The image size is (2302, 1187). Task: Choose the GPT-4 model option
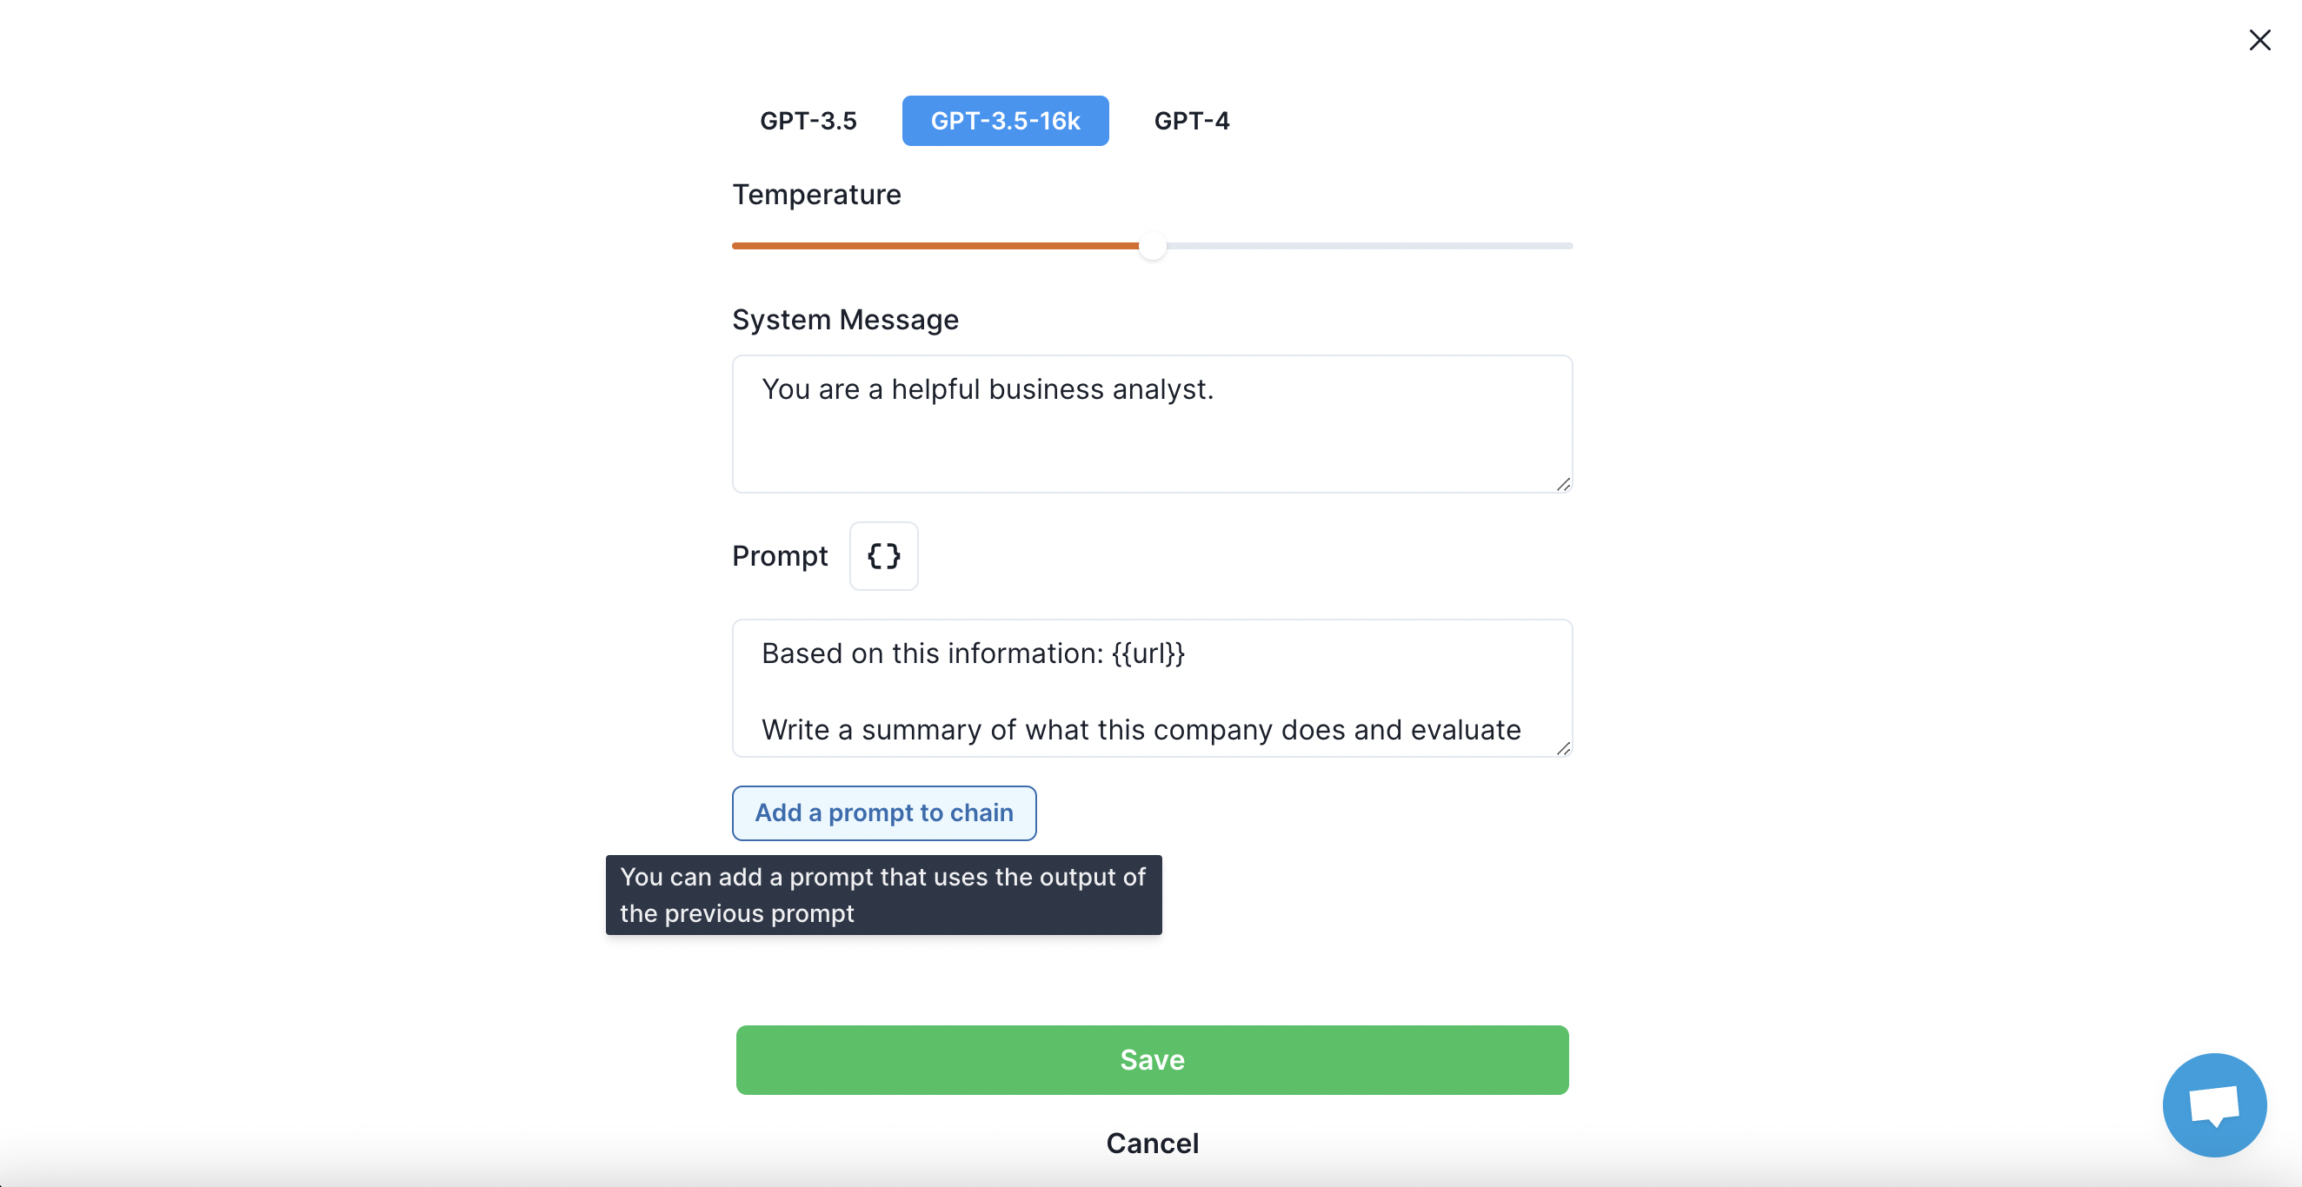[1191, 121]
